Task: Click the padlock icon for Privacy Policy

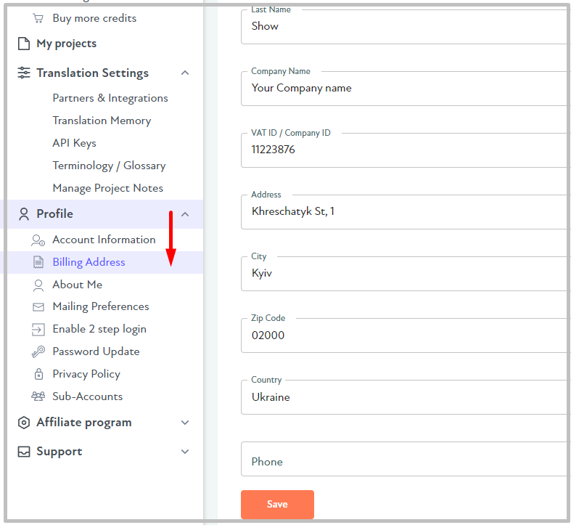Action: tap(38, 374)
